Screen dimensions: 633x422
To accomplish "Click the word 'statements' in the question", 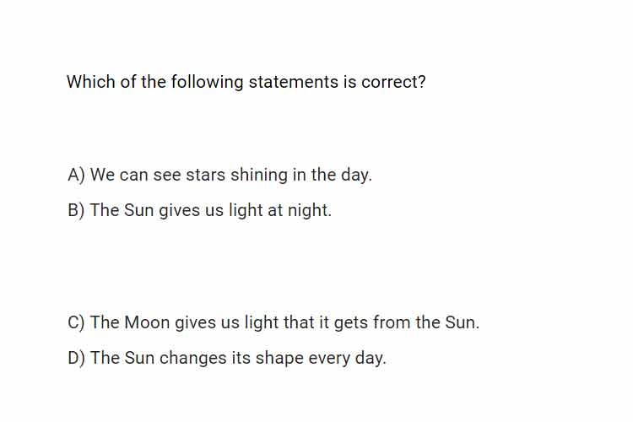I will [294, 82].
